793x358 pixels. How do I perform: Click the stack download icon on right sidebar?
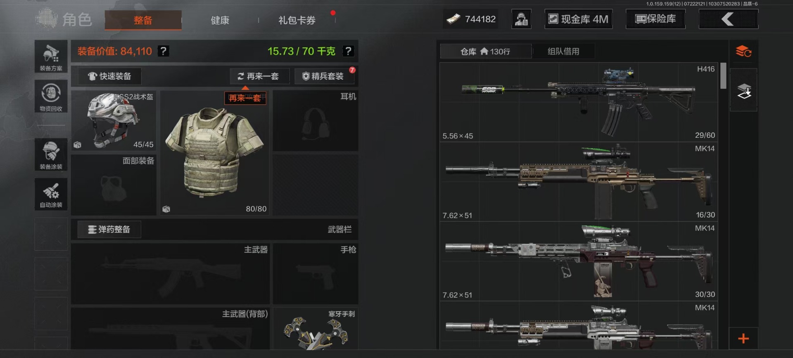(x=743, y=90)
